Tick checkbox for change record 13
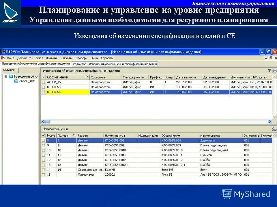 click(44, 165)
